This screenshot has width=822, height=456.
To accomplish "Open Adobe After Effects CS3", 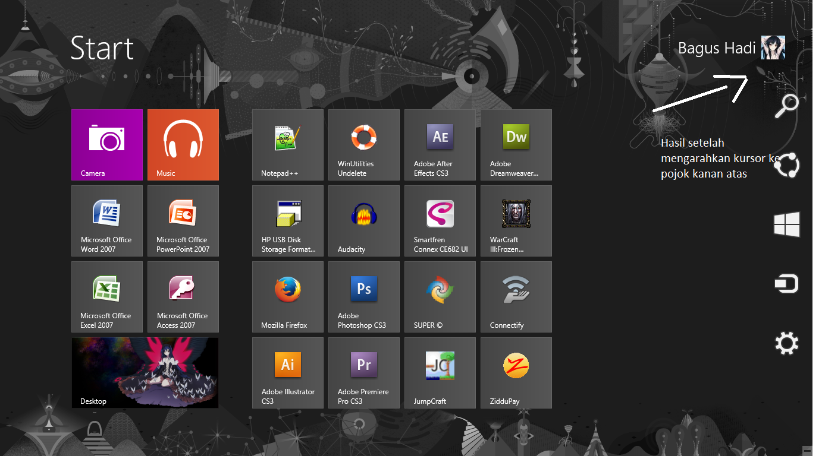I will (x=440, y=145).
